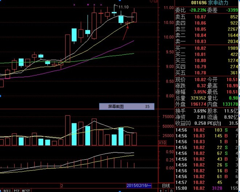Image resolution: width=240 pixels, height=192 pixels.
Task: Click the 委差 value -3399
Action: (232, 10)
